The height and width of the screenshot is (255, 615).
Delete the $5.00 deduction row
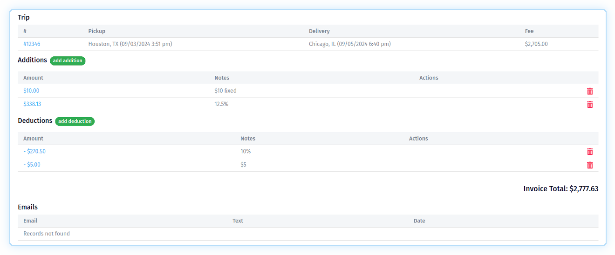click(x=590, y=165)
